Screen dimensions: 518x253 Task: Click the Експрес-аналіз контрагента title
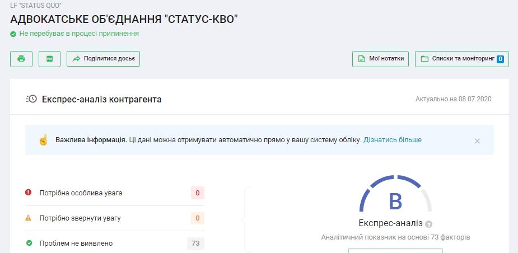pos(102,99)
